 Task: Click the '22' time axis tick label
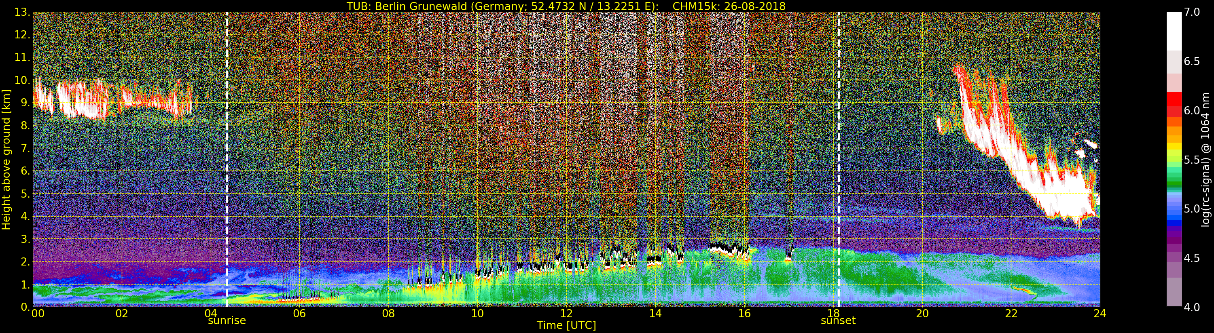pos(1011,314)
